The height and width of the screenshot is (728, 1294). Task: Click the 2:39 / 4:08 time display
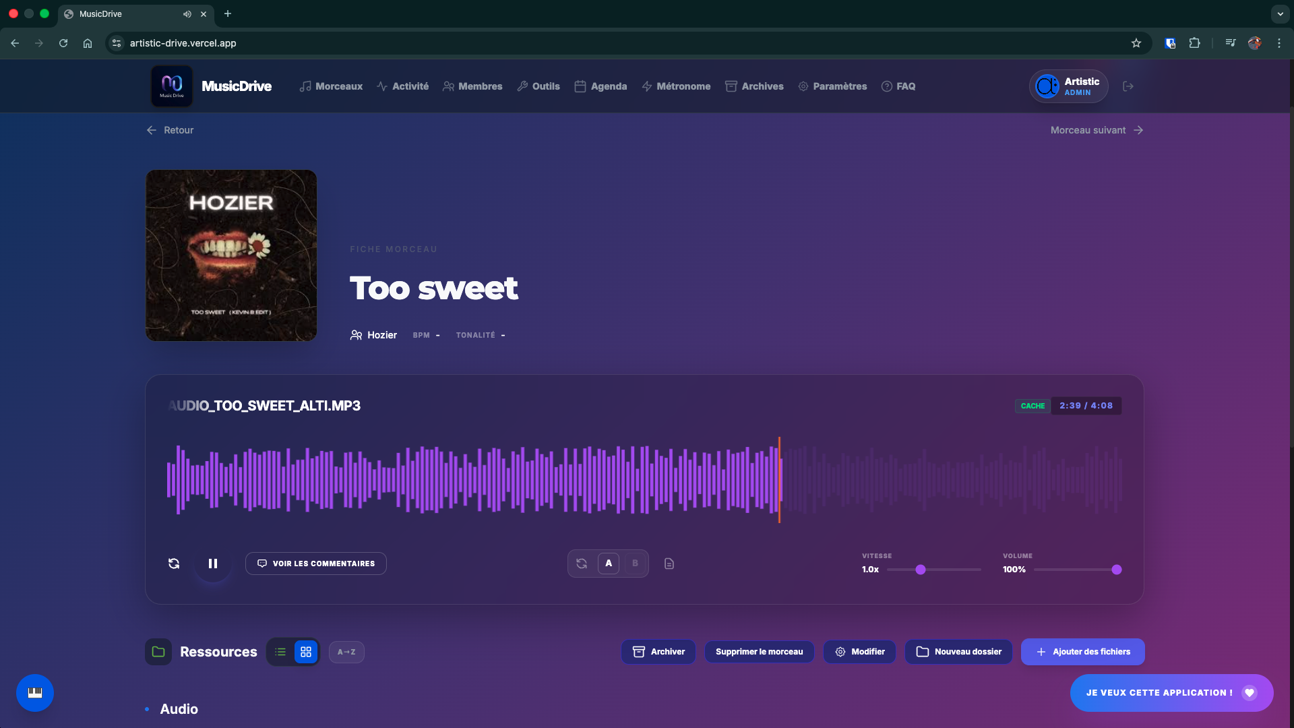[1086, 406]
